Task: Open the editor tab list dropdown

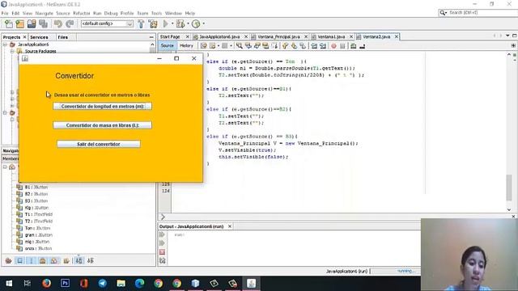Action: tap(507, 36)
